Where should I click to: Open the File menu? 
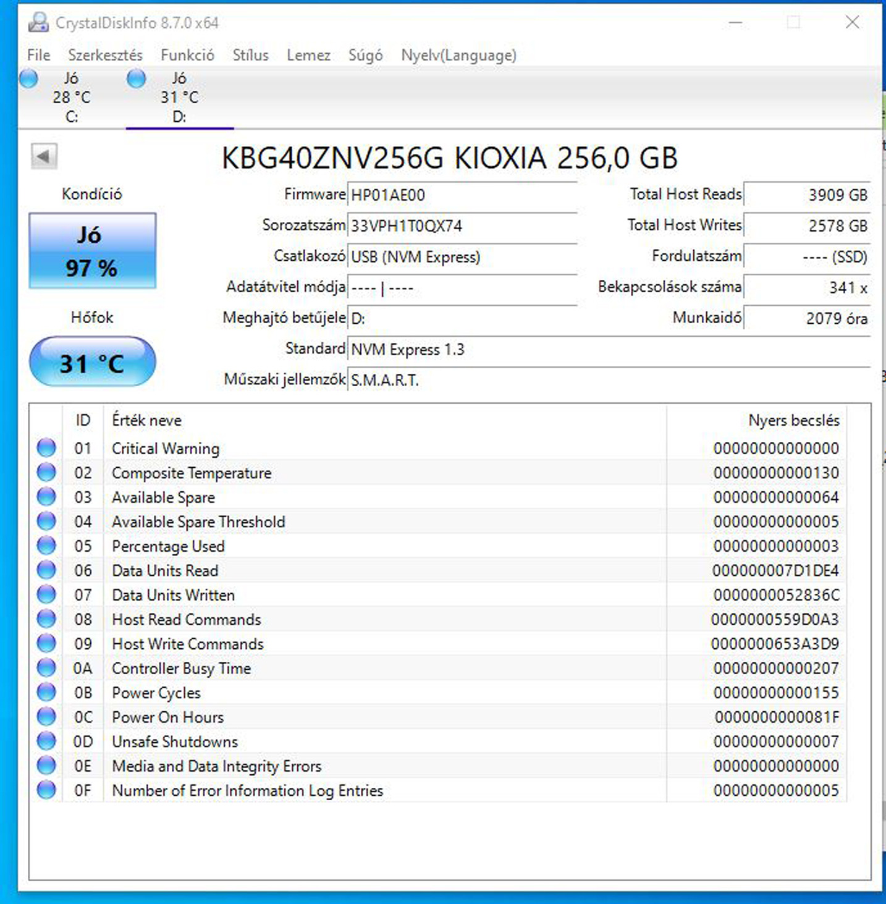pos(39,55)
